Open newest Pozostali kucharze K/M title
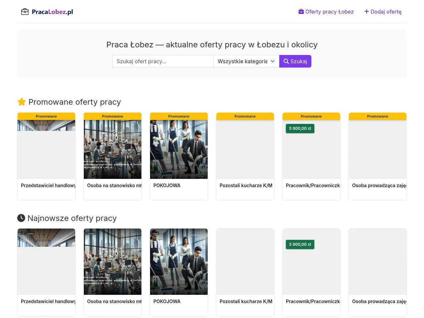 [246, 301]
